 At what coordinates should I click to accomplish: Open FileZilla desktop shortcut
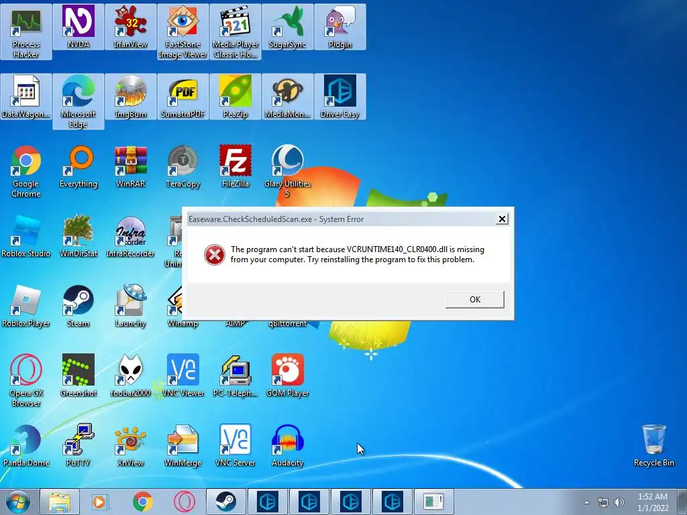point(235,166)
